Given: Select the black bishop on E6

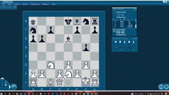Looking at the screenshot, I should pos(68,39).
